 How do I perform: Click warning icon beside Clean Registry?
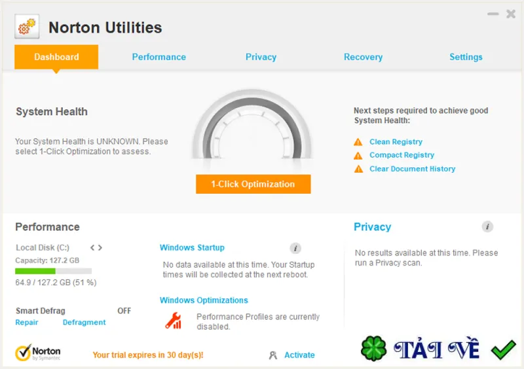click(358, 142)
